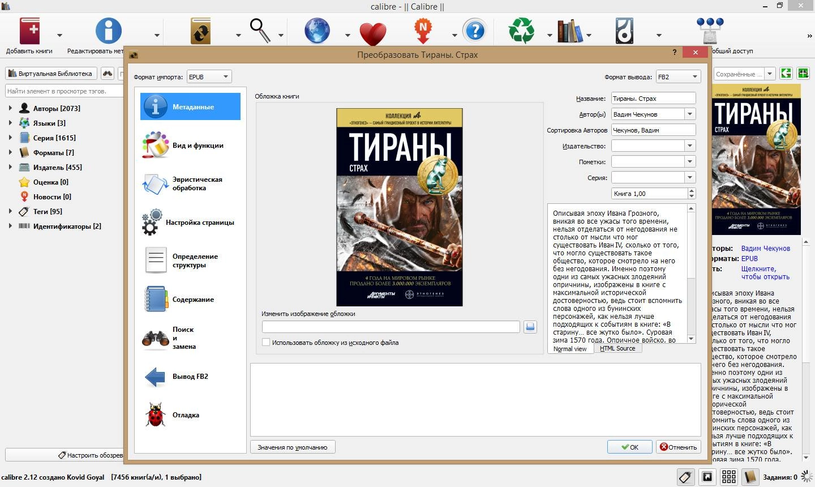Screen dimensions: 815x487
Task: Open the View book magnifier icon
Action: (x=260, y=31)
